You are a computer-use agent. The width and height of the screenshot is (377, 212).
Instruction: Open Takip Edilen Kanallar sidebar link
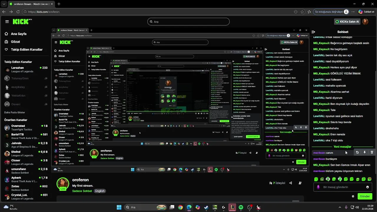[x=24, y=49]
